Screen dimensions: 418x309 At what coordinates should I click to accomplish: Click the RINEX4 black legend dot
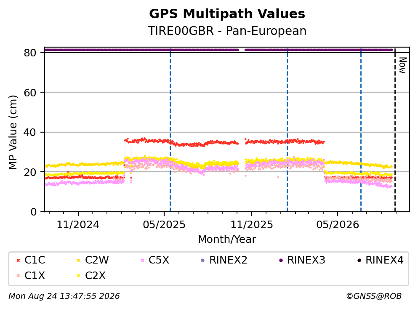click(x=359, y=260)
